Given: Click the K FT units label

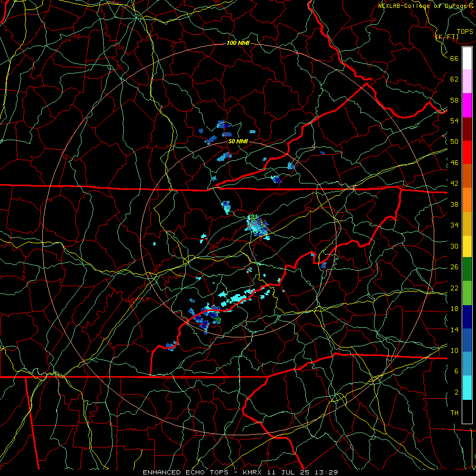Looking at the screenshot, I should pyautogui.click(x=447, y=37).
